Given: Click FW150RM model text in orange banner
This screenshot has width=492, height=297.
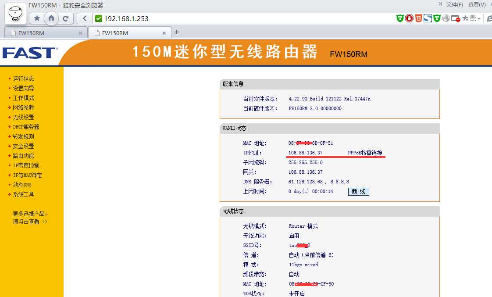Looking at the screenshot, I should [x=349, y=54].
